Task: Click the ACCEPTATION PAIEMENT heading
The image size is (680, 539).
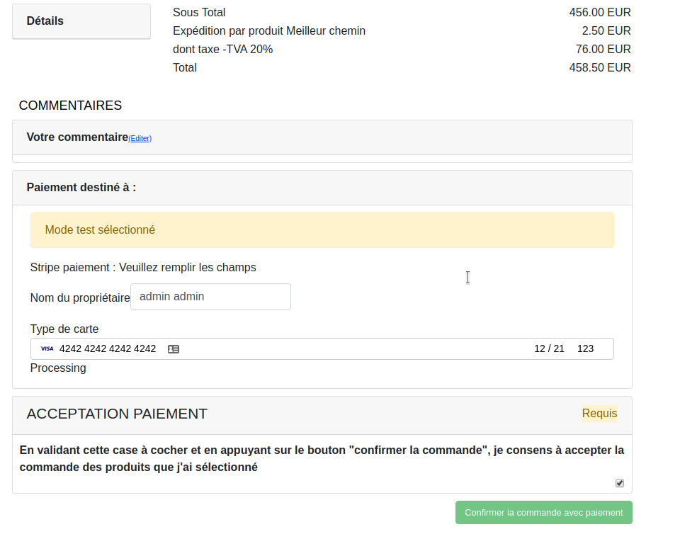Action: 117,414
